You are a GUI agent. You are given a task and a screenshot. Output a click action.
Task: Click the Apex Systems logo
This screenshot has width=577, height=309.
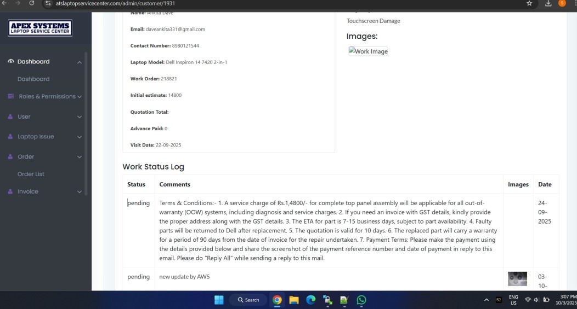pyautogui.click(x=40, y=28)
